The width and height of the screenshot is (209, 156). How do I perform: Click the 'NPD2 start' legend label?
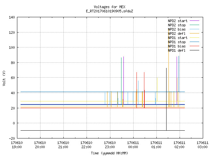pyautogui.click(x=178, y=21)
